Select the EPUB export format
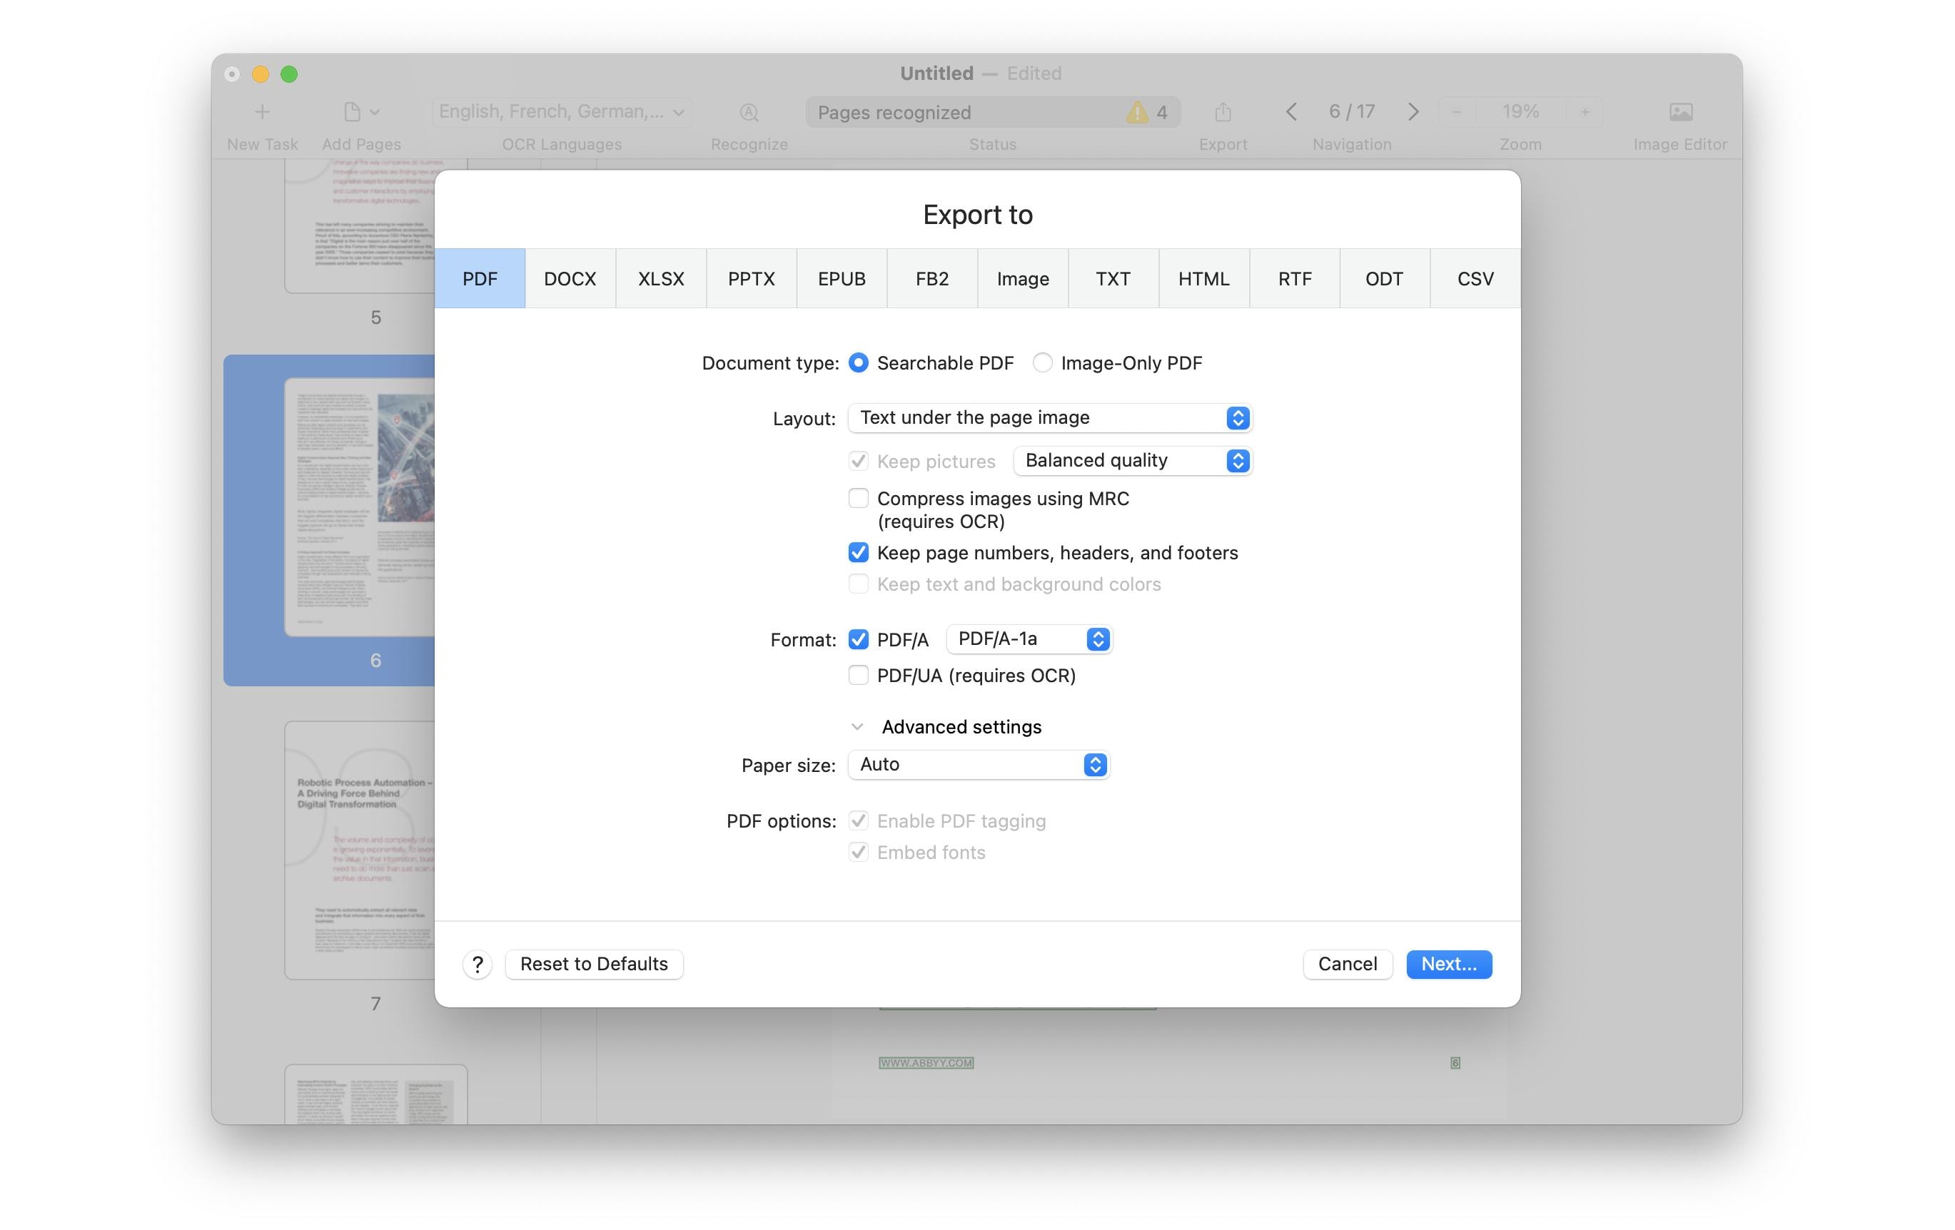Image resolution: width=1955 pixels, height=1230 pixels. (841, 278)
